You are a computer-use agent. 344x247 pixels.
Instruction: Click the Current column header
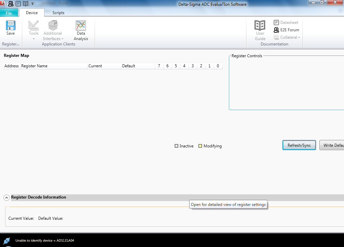click(104, 66)
